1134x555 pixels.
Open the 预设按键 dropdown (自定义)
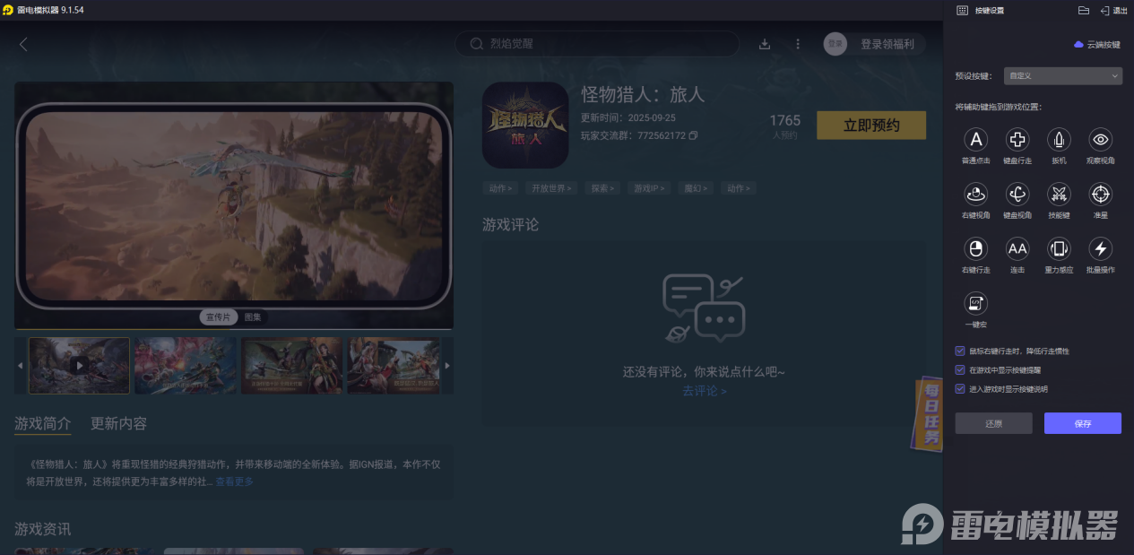click(1062, 76)
